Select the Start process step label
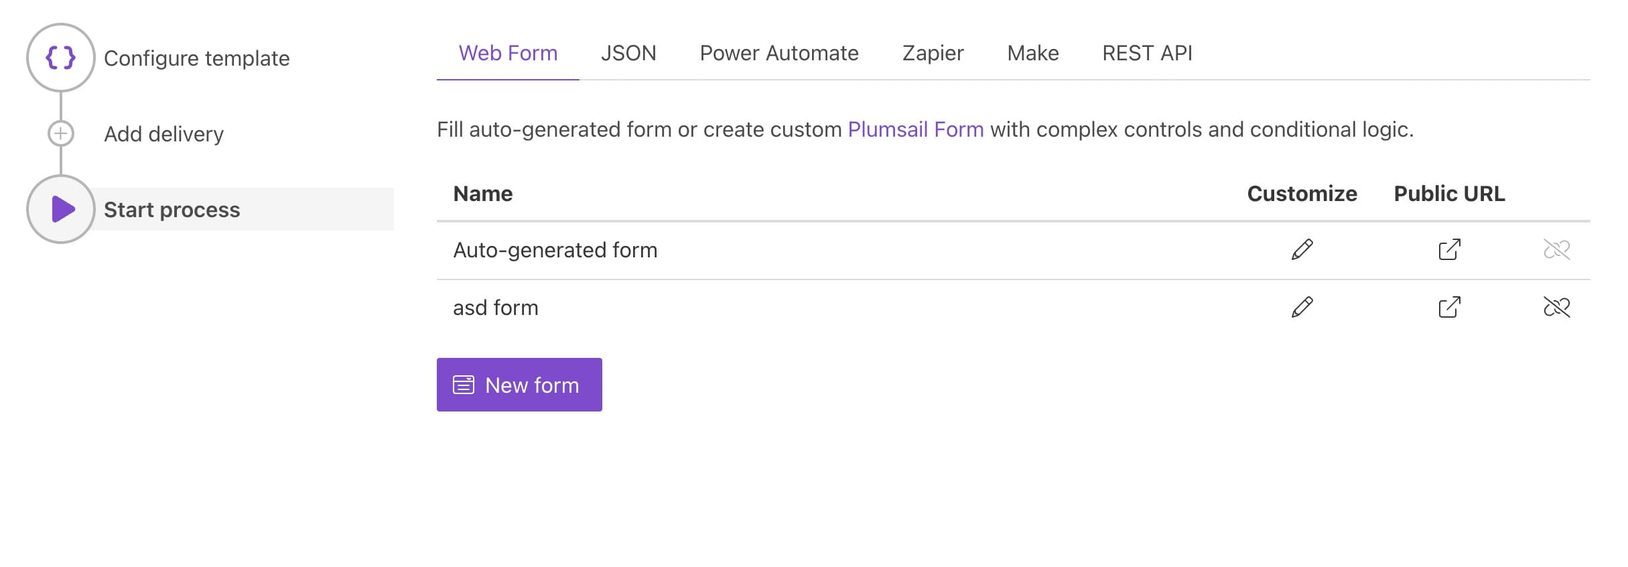The width and height of the screenshot is (1628, 567). coord(172,210)
